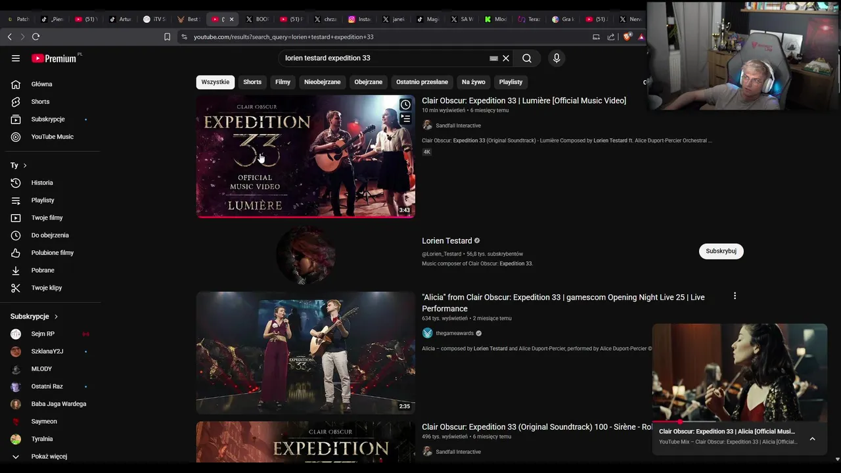The image size is (841, 473).
Task: Open the on-screen keyboard icon in search box
Action: click(x=493, y=58)
